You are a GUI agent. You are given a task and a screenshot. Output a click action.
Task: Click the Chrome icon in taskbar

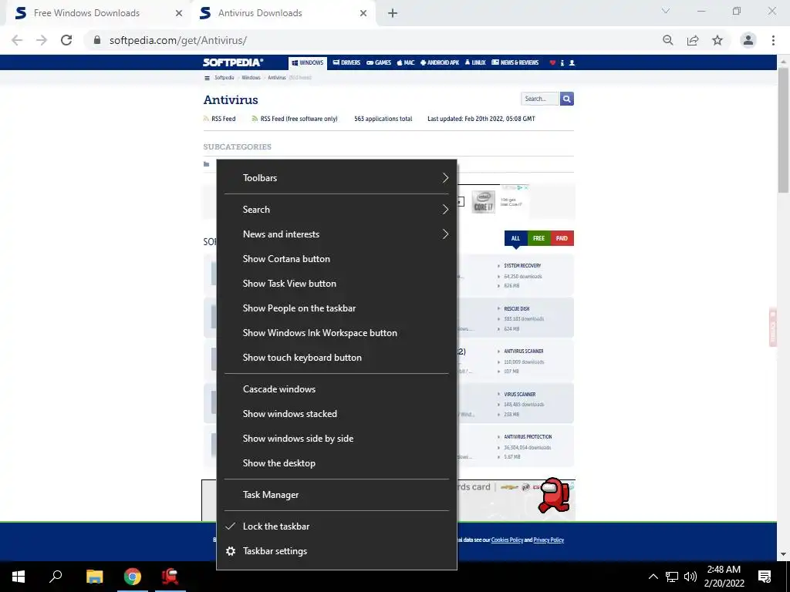tap(133, 577)
